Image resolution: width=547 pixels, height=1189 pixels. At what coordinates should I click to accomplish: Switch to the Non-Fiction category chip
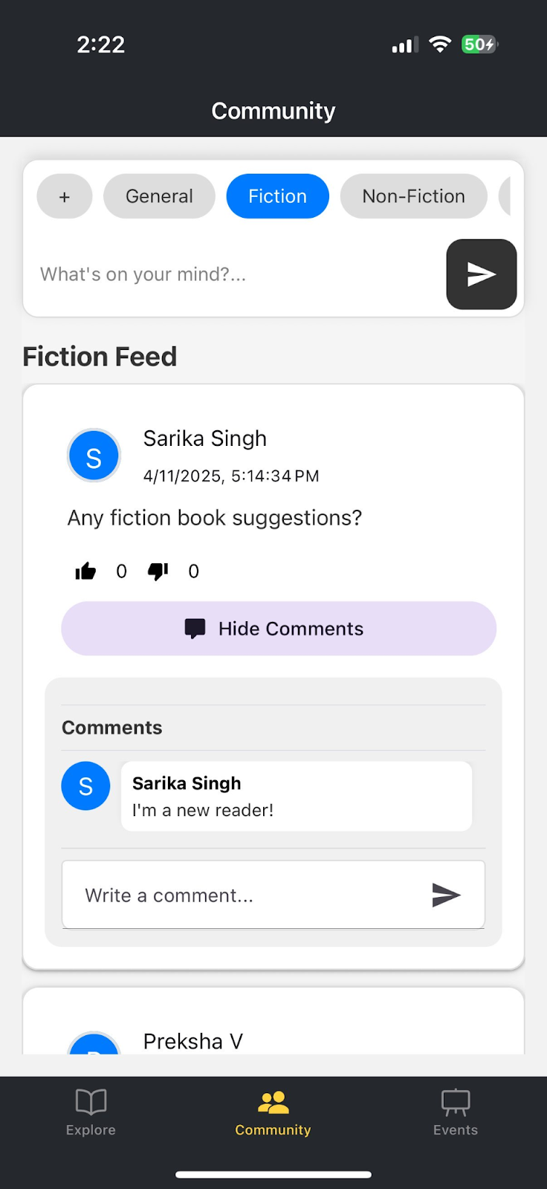point(413,196)
